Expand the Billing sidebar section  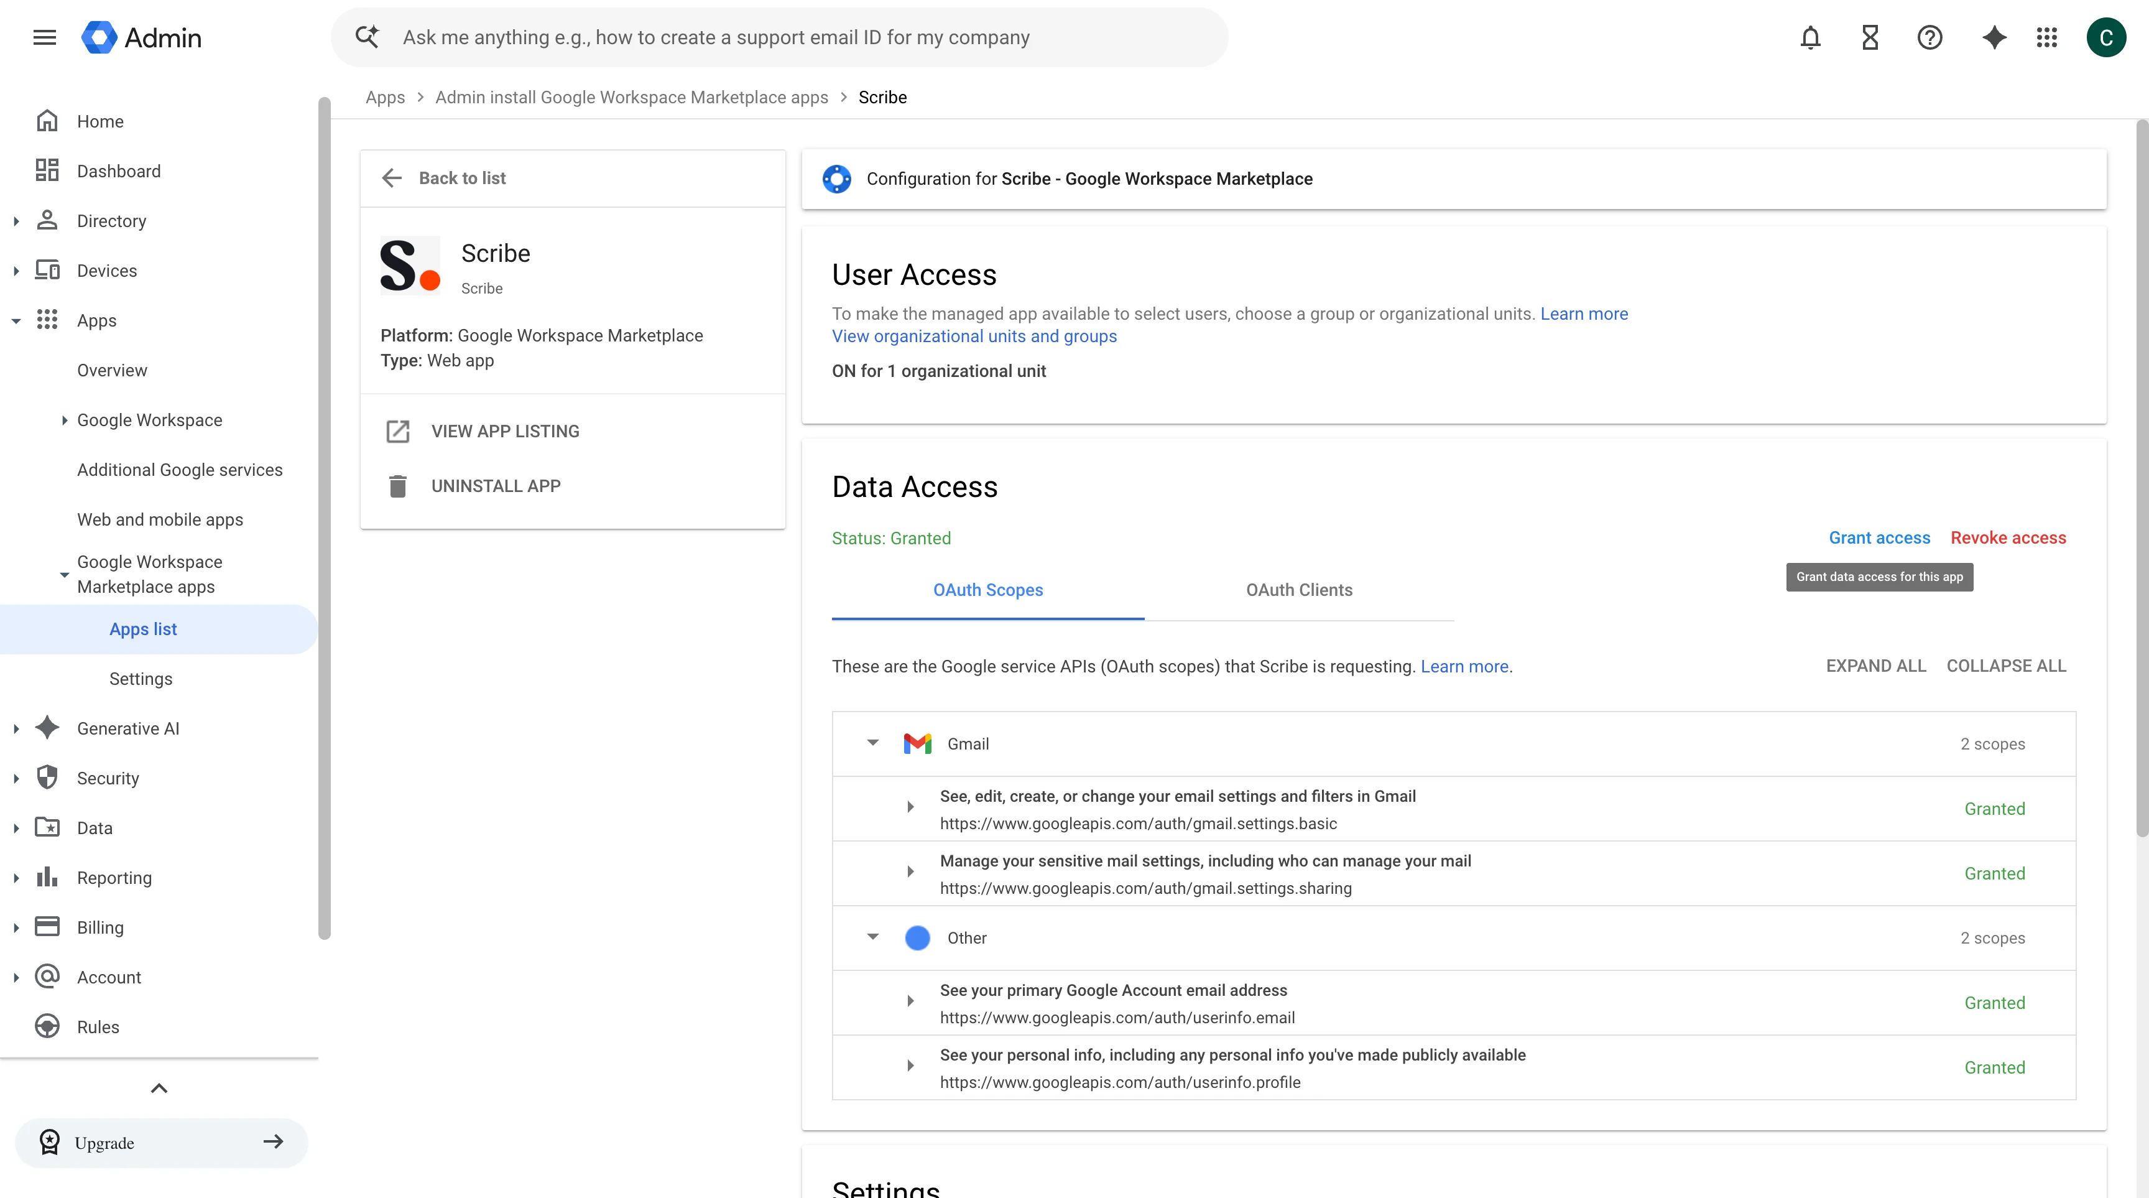pyautogui.click(x=16, y=927)
